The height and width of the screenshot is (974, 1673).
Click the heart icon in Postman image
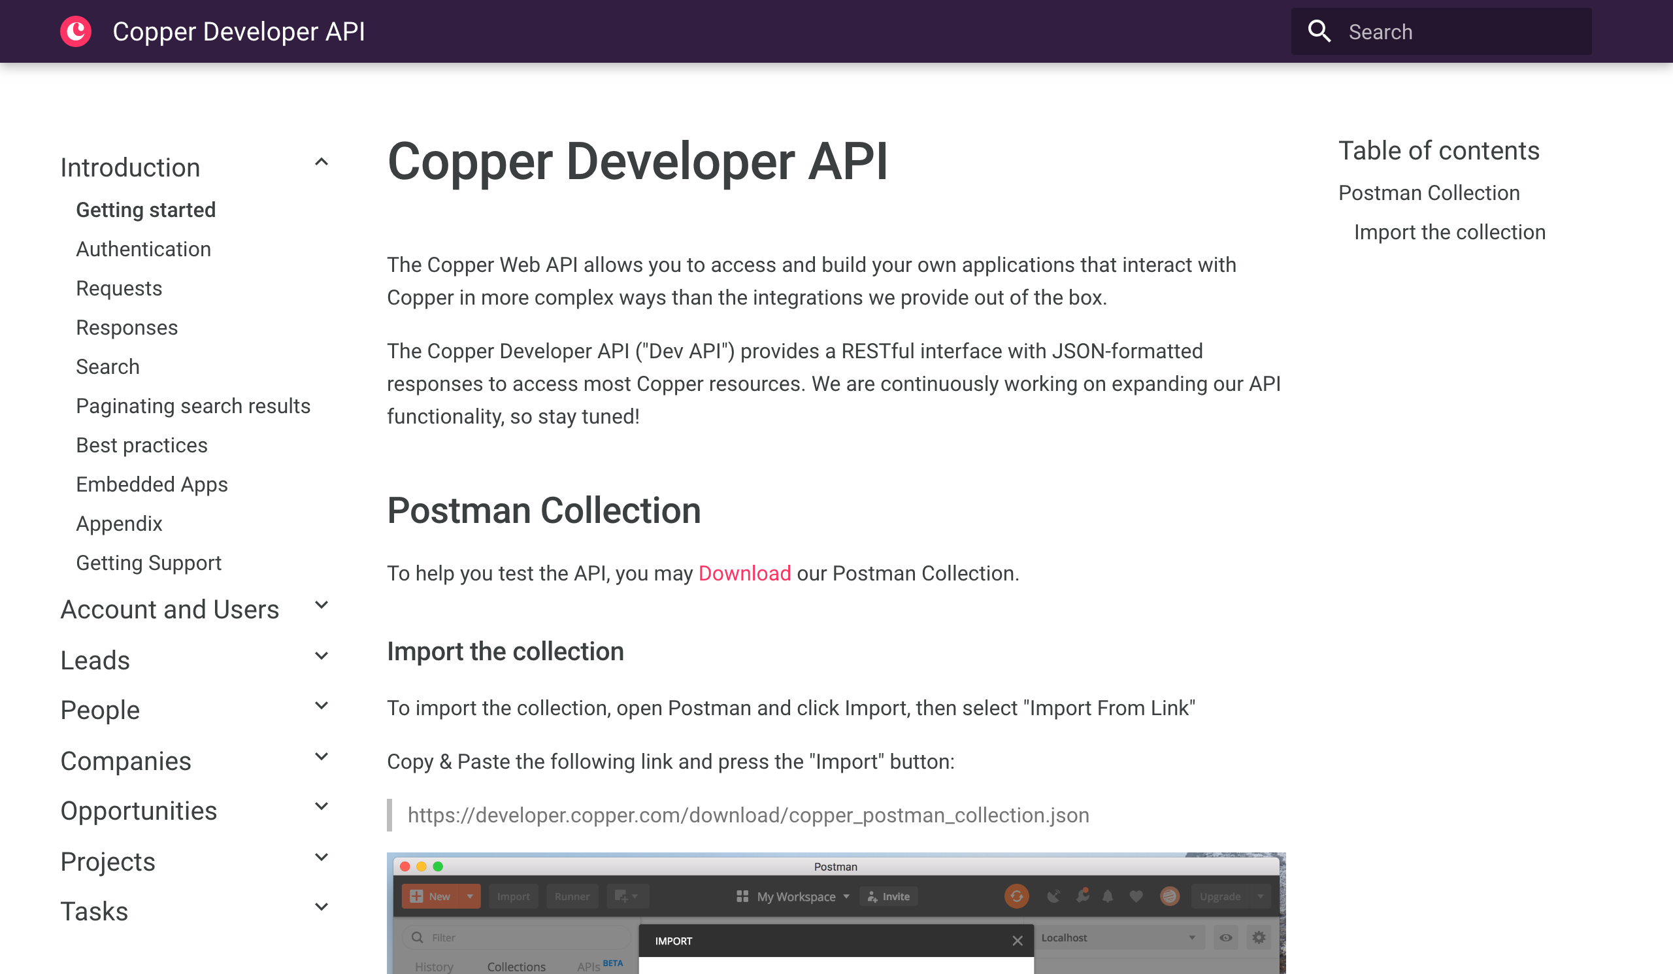1136,896
